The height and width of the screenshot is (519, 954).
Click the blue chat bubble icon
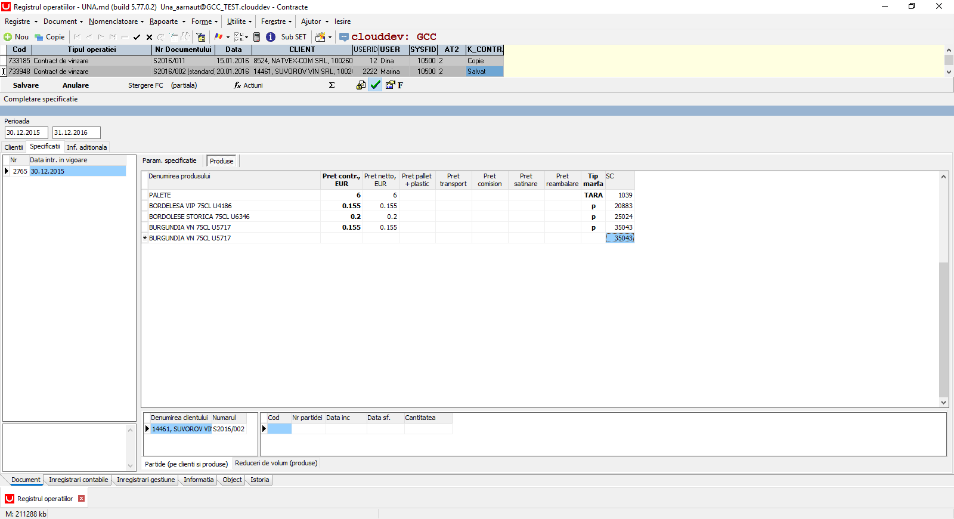click(344, 37)
